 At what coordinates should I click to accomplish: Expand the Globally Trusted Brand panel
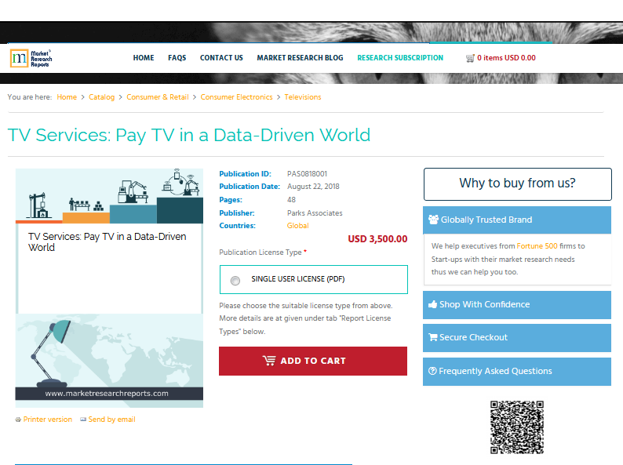click(x=517, y=220)
